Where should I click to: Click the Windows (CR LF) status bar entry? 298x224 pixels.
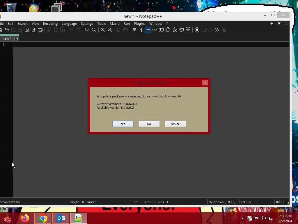pyautogui.click(x=222, y=202)
